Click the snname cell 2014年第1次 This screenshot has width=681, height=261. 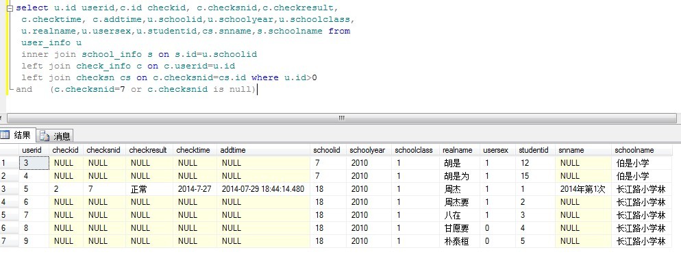pos(583,189)
